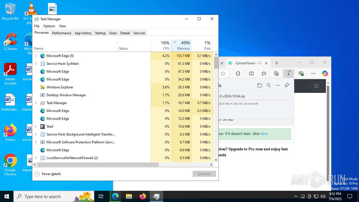Open Firefox desktop shortcut

point(10,132)
